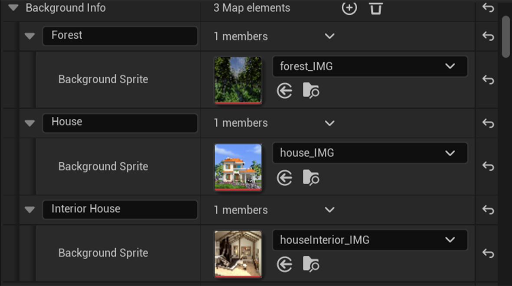The height and width of the screenshot is (286, 512).
Task: Reset Forest sprite to default
Action: 488,79
